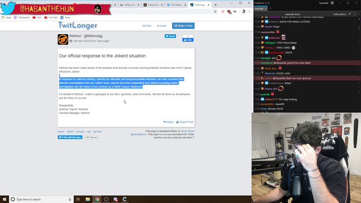Add a new Chatterino split
Viewport: 361px width, 203px height.
click(359, 14)
